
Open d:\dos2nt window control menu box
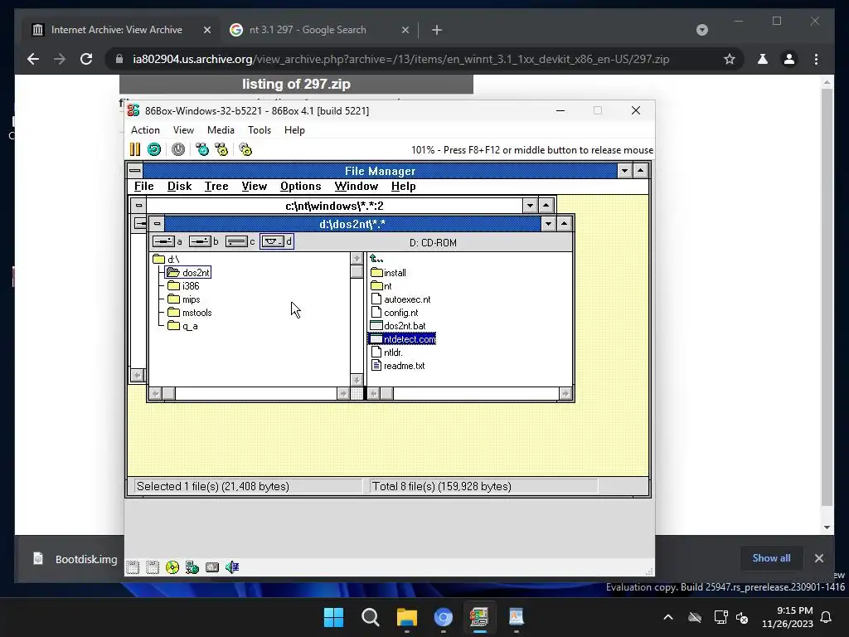coord(157,224)
